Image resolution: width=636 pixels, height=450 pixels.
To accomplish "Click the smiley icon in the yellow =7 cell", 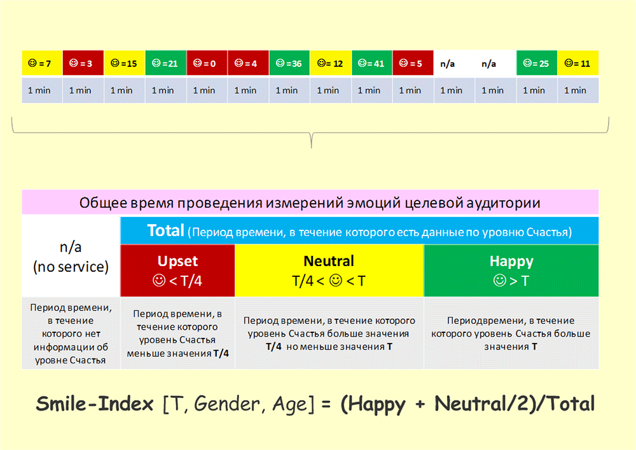I will (32, 64).
